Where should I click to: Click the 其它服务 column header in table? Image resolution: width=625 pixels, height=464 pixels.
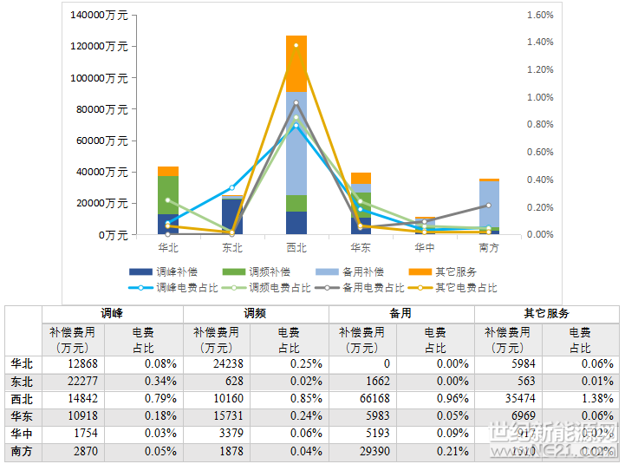click(546, 314)
